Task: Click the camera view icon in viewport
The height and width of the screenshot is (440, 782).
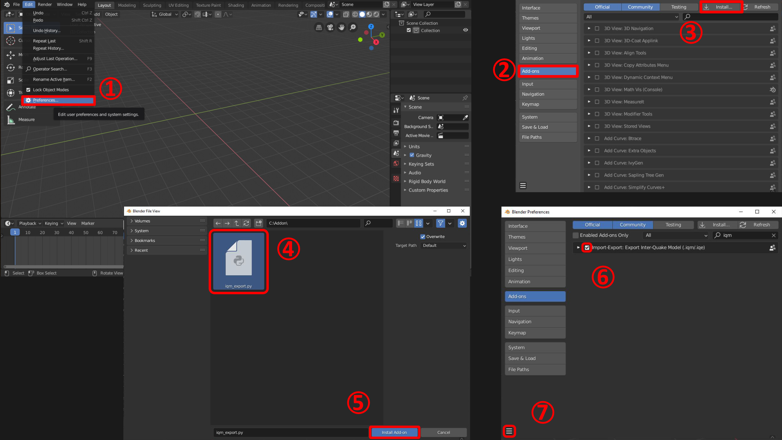Action: [330, 28]
